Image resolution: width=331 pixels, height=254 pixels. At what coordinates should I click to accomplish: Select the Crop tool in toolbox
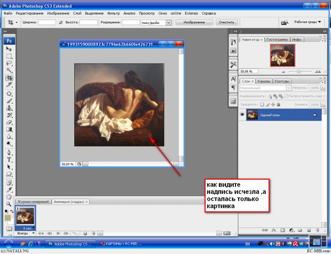click(x=9, y=77)
